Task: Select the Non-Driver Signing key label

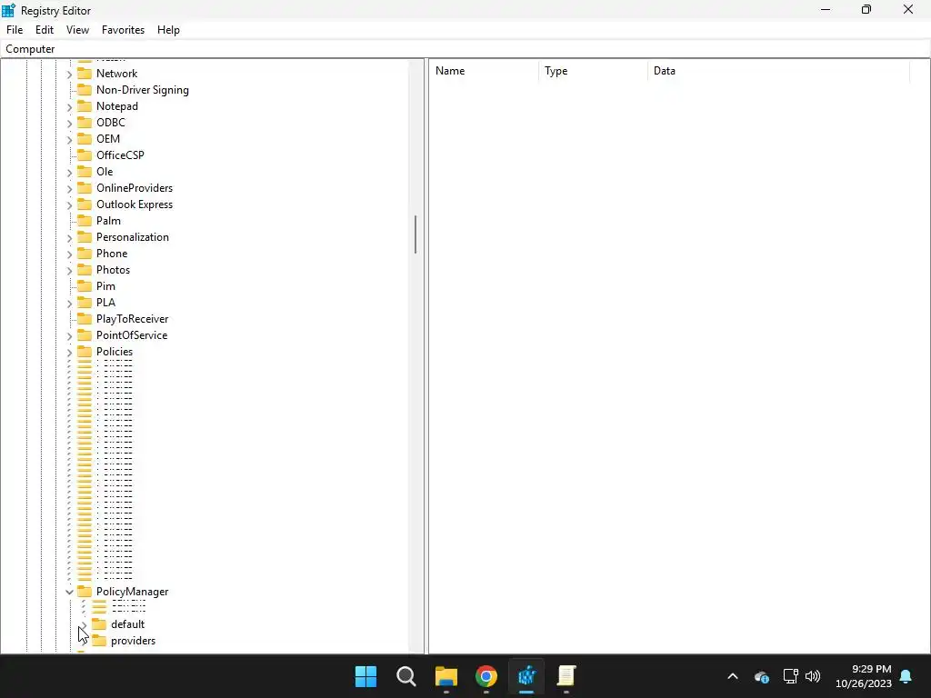Action: (x=143, y=90)
